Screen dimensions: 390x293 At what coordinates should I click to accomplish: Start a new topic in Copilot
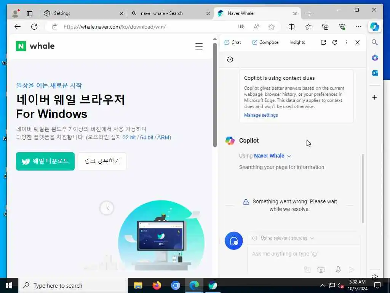pyautogui.click(x=234, y=241)
